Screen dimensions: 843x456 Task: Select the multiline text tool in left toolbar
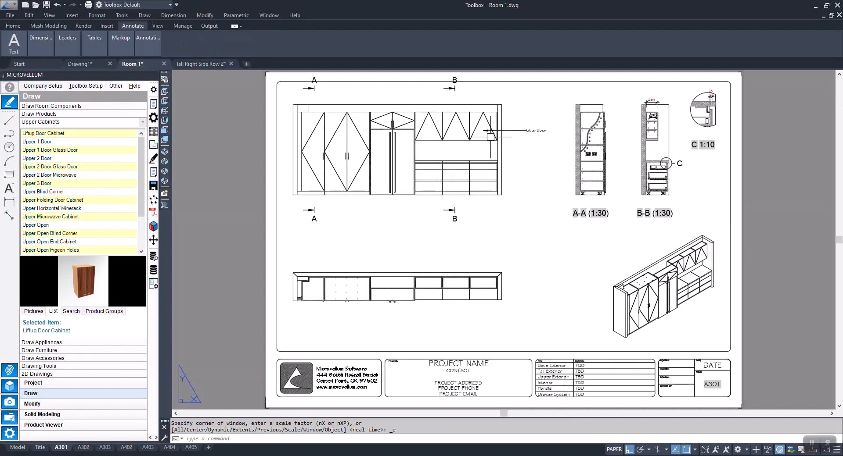pyautogui.click(x=9, y=188)
